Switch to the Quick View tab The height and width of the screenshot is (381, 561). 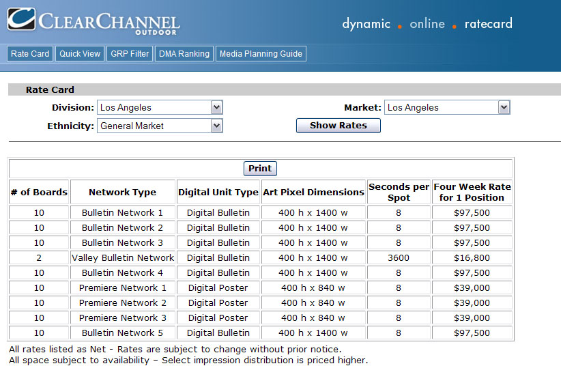coord(80,54)
